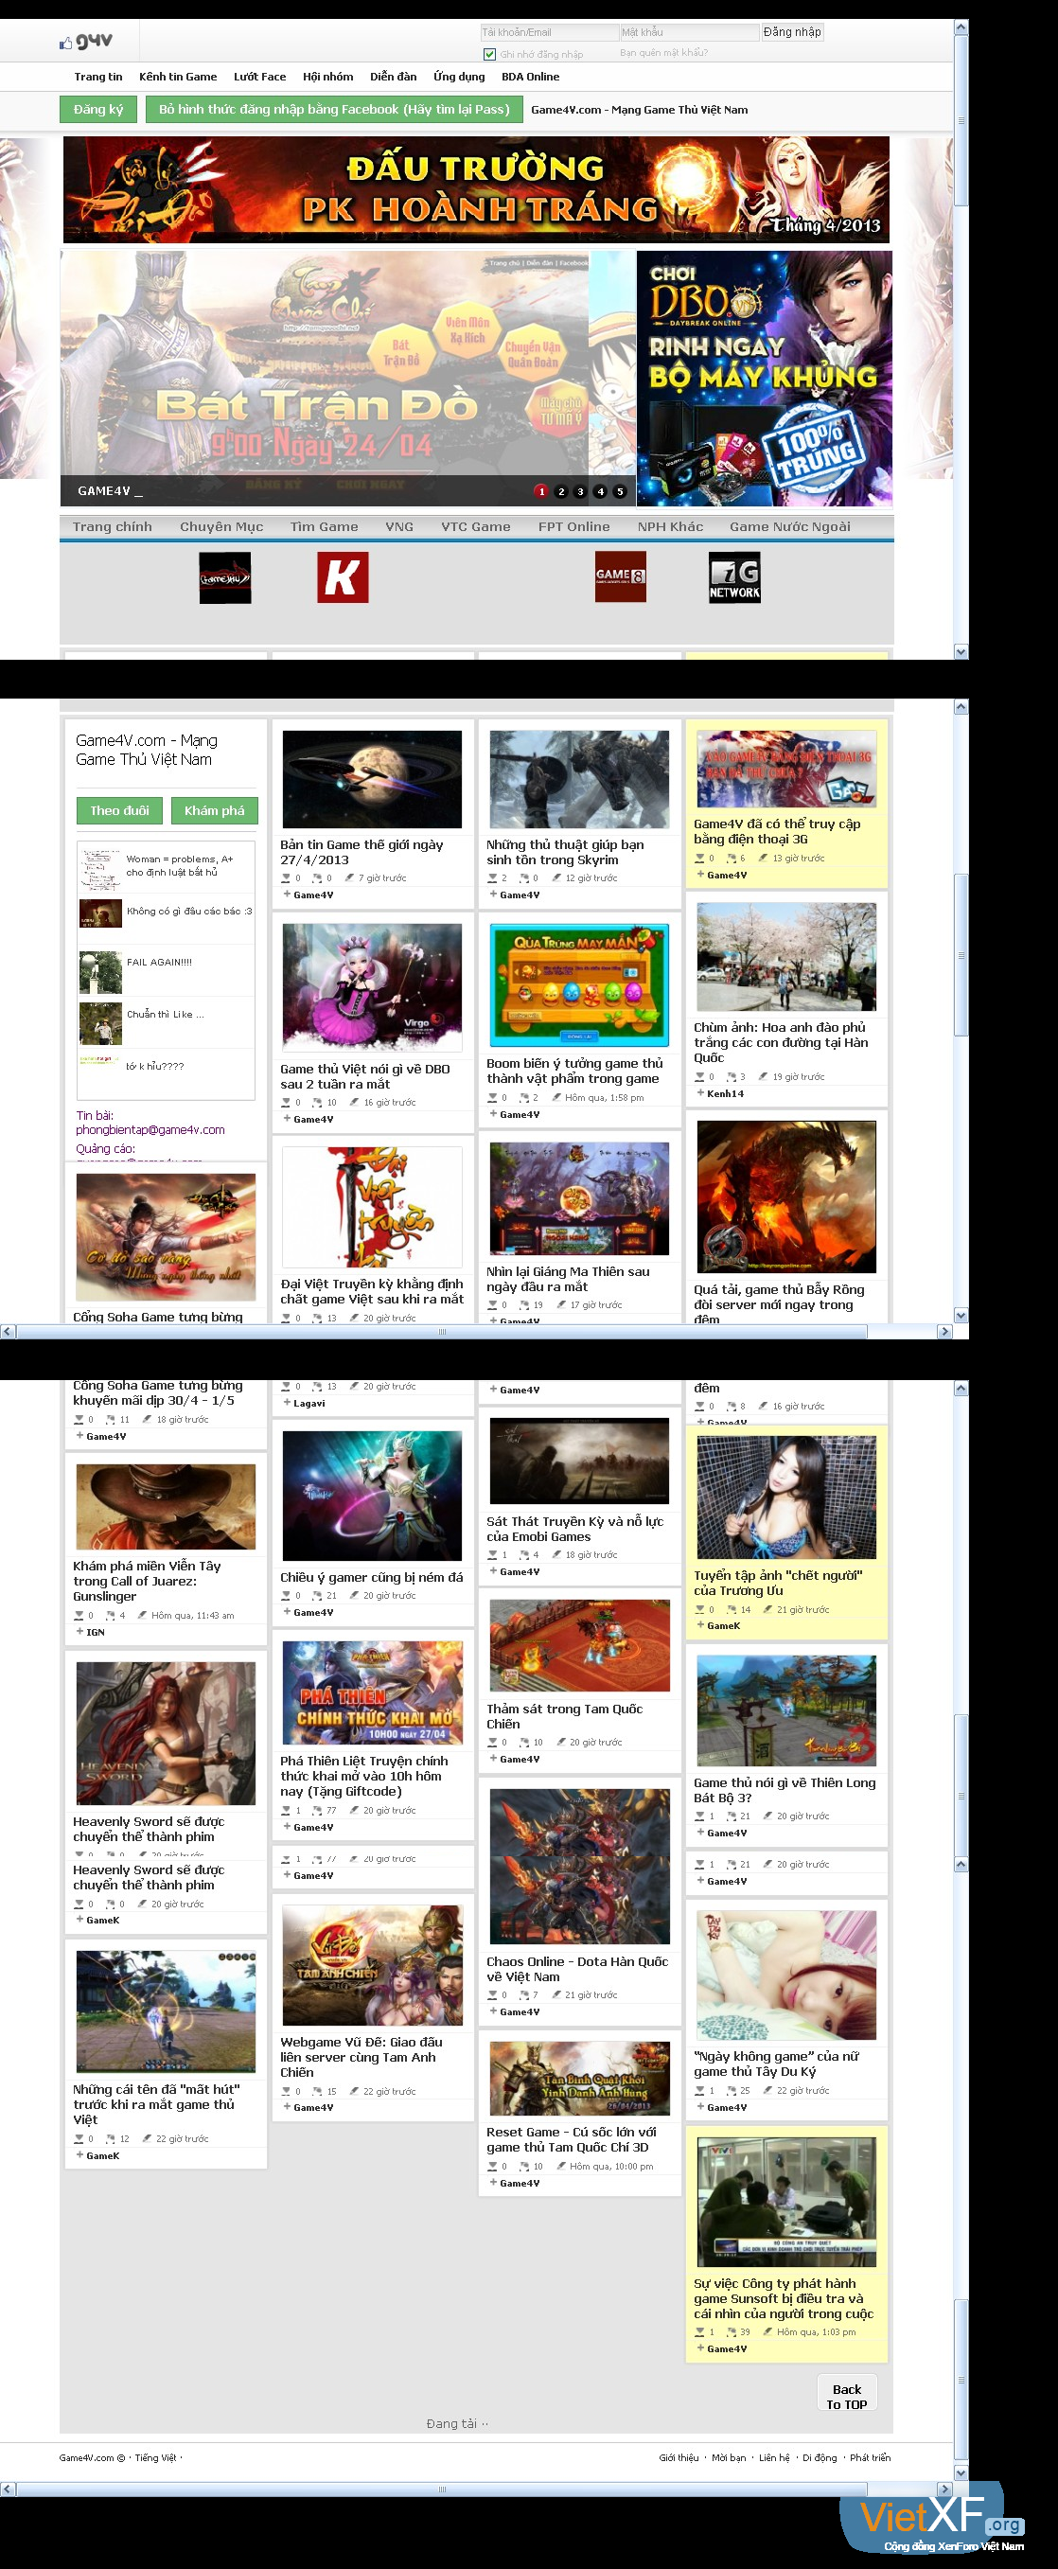
Task: Open the red dragon article thumbnail
Action: [786, 1196]
